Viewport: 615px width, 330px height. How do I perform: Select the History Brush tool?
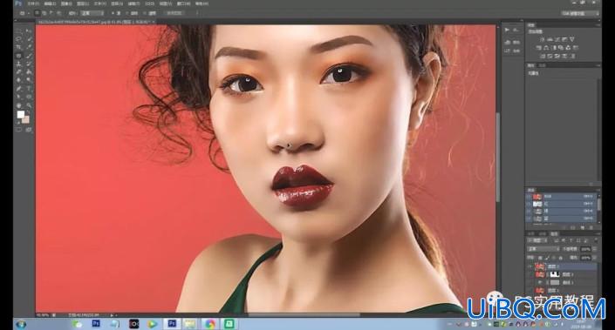[x=29, y=64]
